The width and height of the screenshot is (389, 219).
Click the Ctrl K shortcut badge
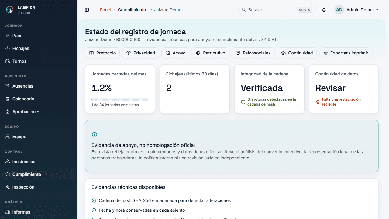pos(305,10)
